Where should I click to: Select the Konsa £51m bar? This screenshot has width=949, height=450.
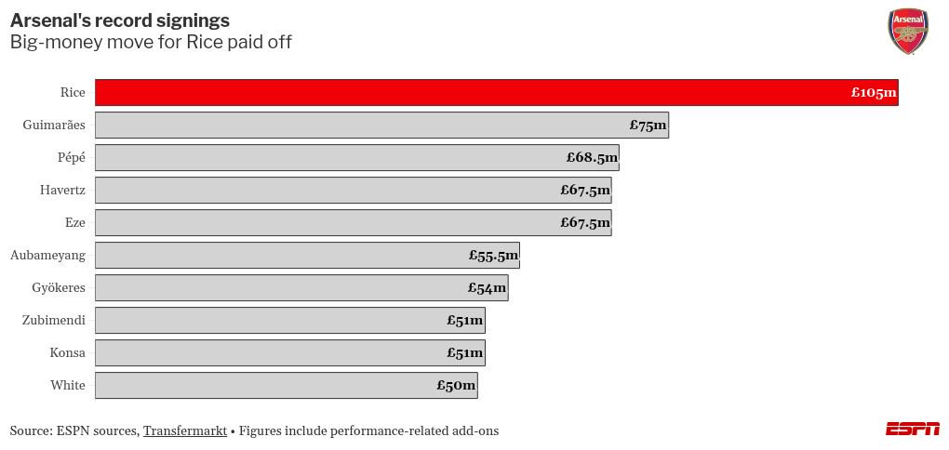coord(290,352)
